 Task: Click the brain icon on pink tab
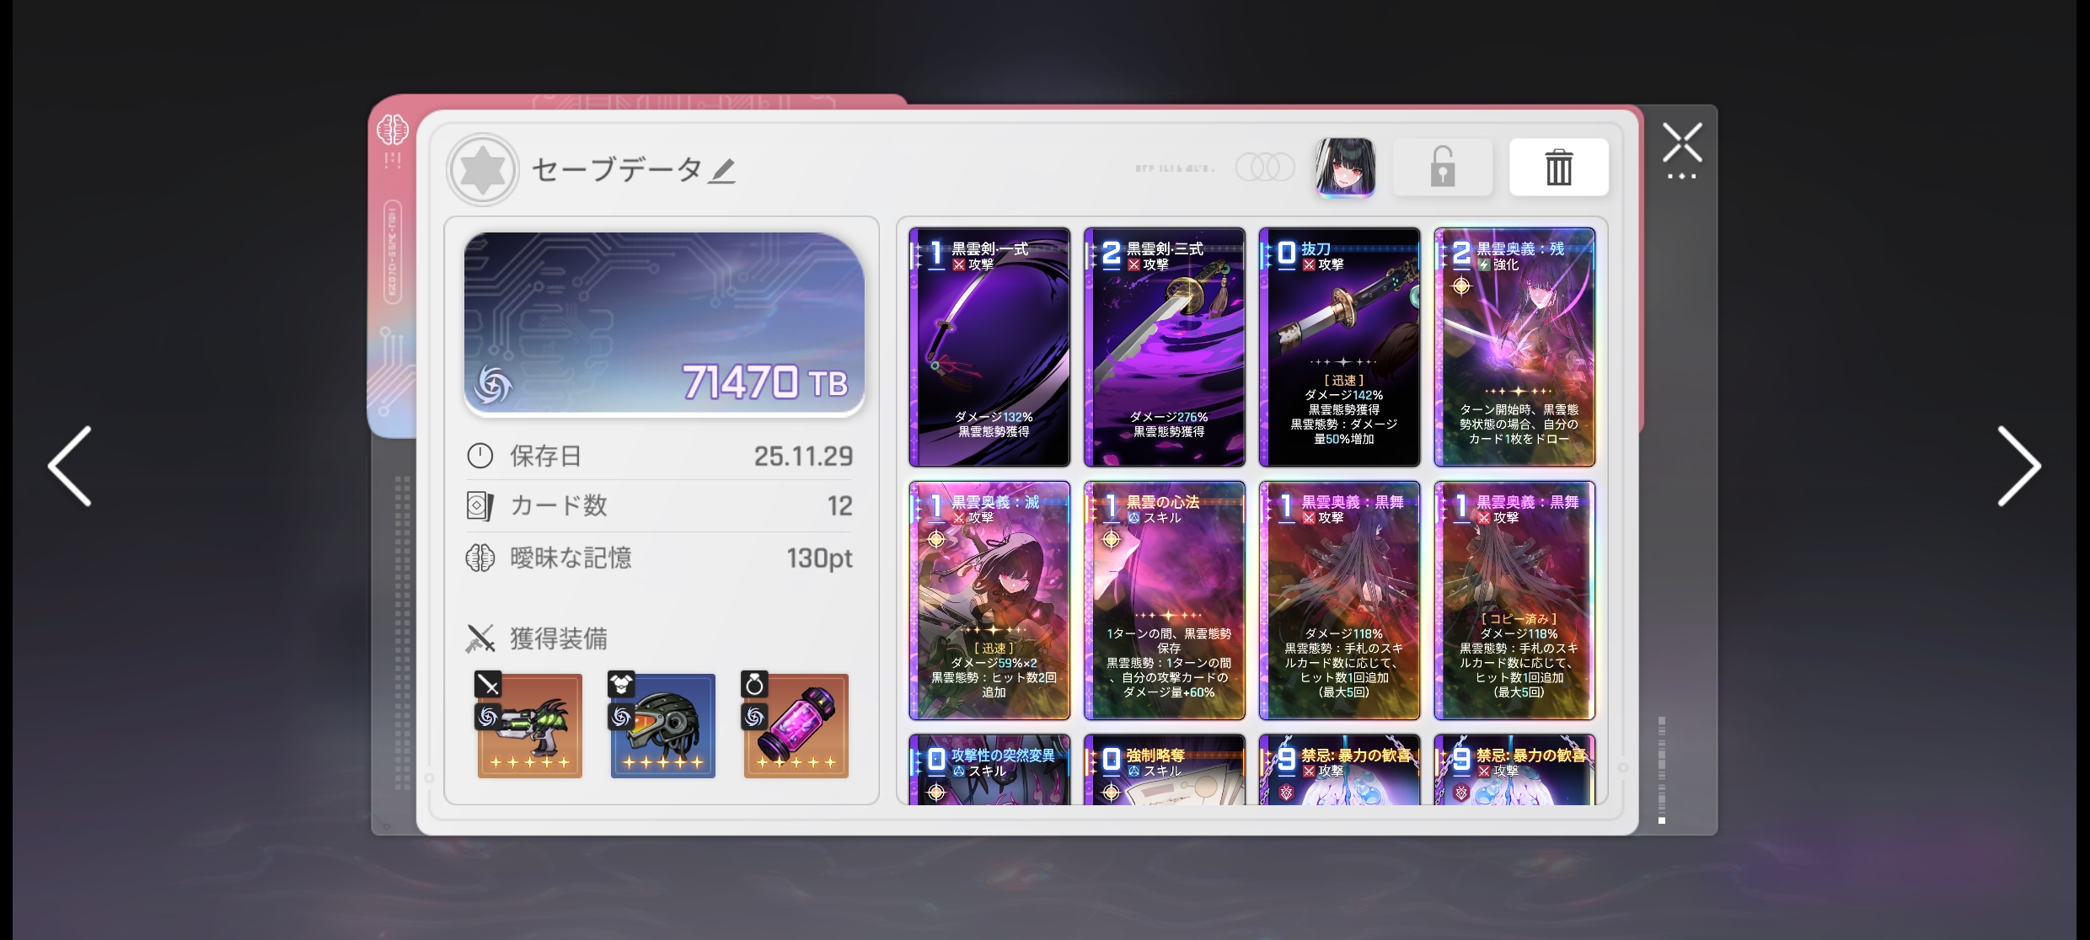coord(392,131)
